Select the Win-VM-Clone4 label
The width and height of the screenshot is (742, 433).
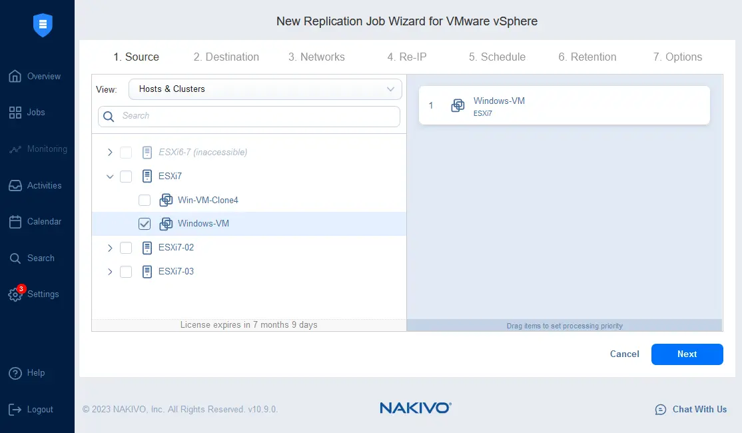click(208, 200)
